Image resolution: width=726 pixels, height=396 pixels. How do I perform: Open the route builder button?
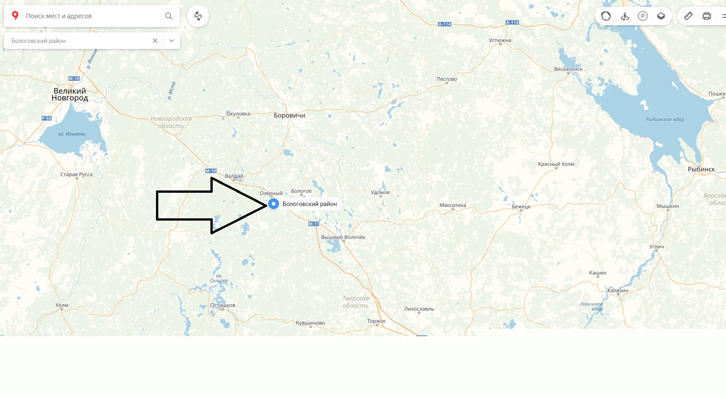198,16
